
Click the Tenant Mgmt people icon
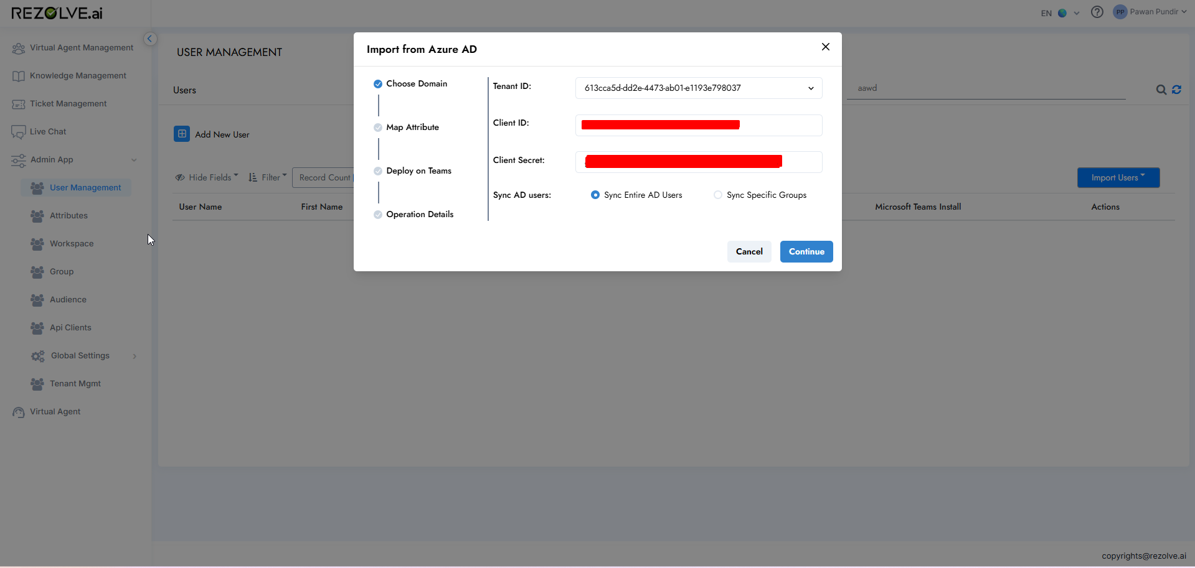coord(37,384)
